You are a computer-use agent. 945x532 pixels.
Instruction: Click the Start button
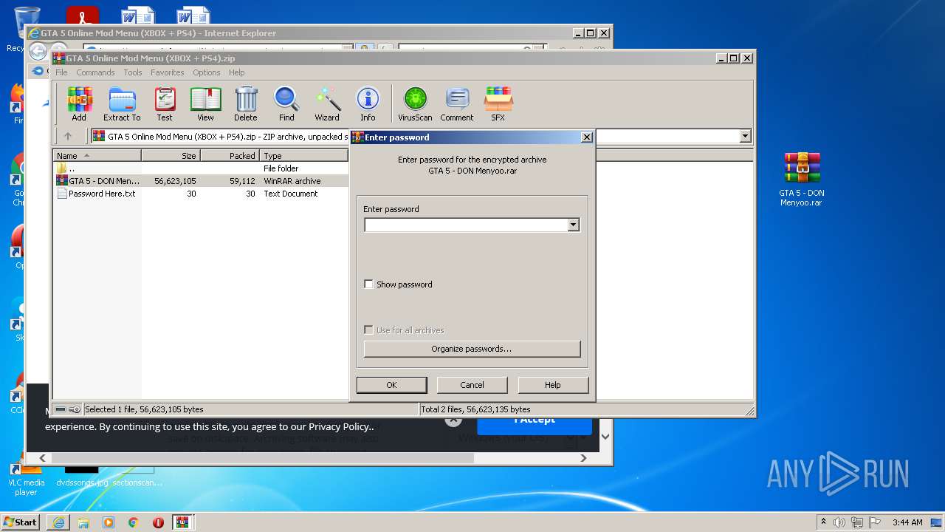click(21, 522)
